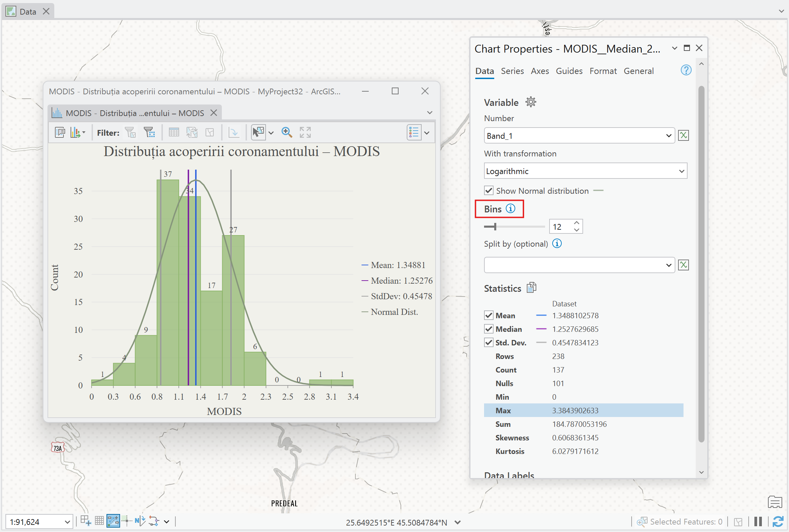Image resolution: width=789 pixels, height=532 pixels.
Task: Clear the Number variable field
Action: (684, 135)
